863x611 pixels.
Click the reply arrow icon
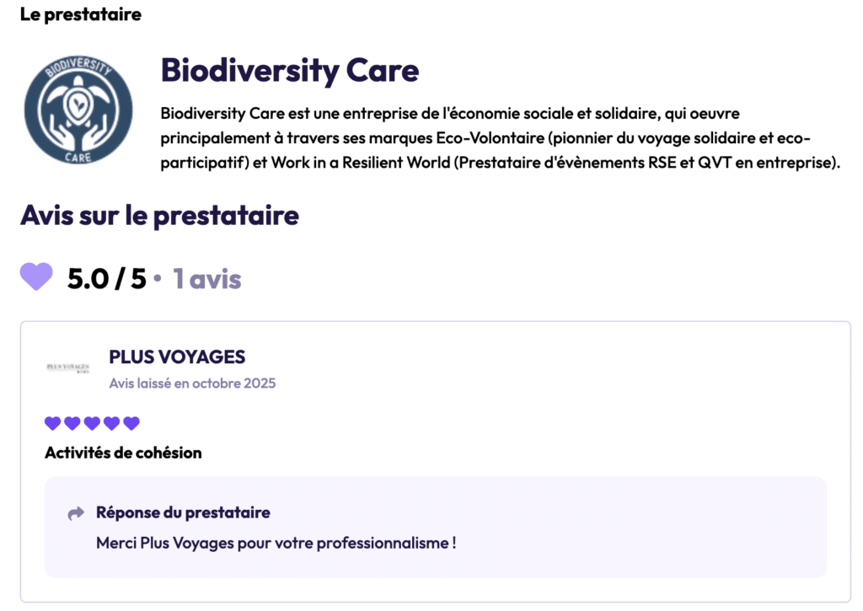[76, 513]
